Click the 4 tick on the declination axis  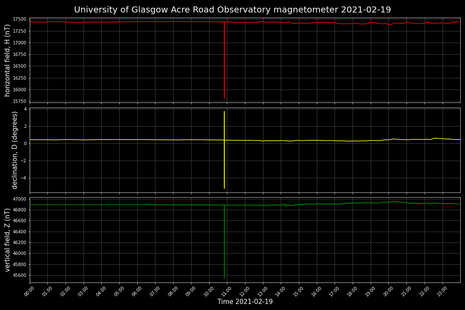click(x=25, y=109)
